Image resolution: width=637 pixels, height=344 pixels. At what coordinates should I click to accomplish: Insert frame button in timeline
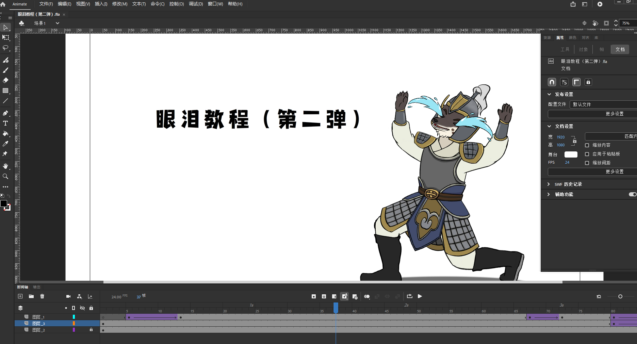pyautogui.click(x=334, y=296)
